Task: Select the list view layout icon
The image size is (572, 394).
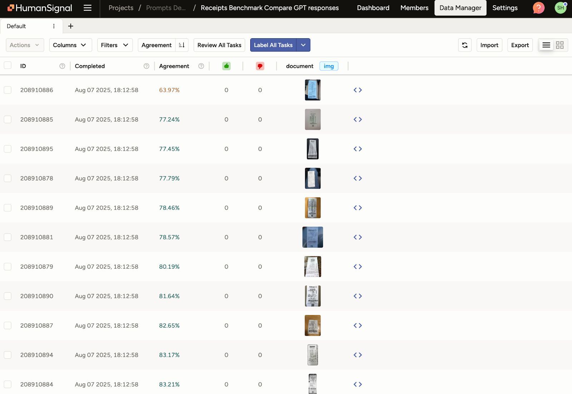Action: [x=546, y=45]
